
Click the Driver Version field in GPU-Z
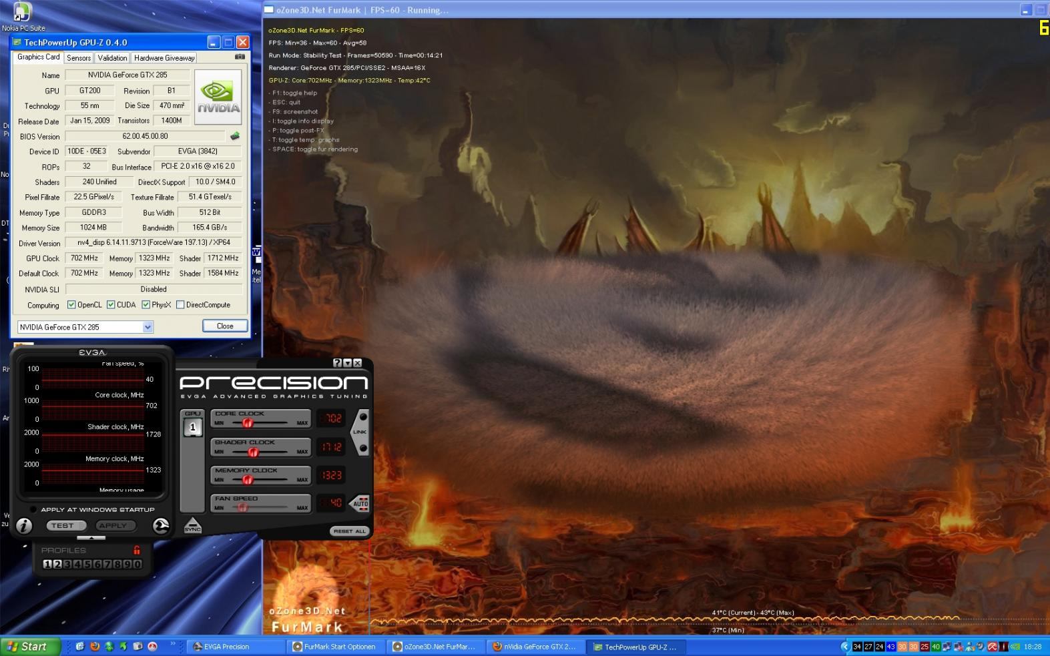[x=154, y=243]
